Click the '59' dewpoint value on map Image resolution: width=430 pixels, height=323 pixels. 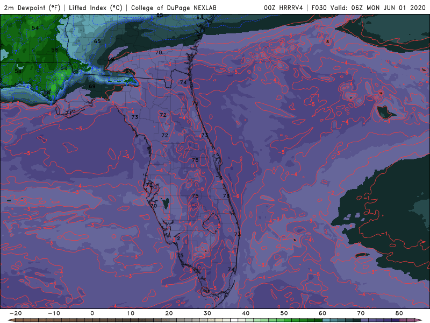click(x=47, y=93)
